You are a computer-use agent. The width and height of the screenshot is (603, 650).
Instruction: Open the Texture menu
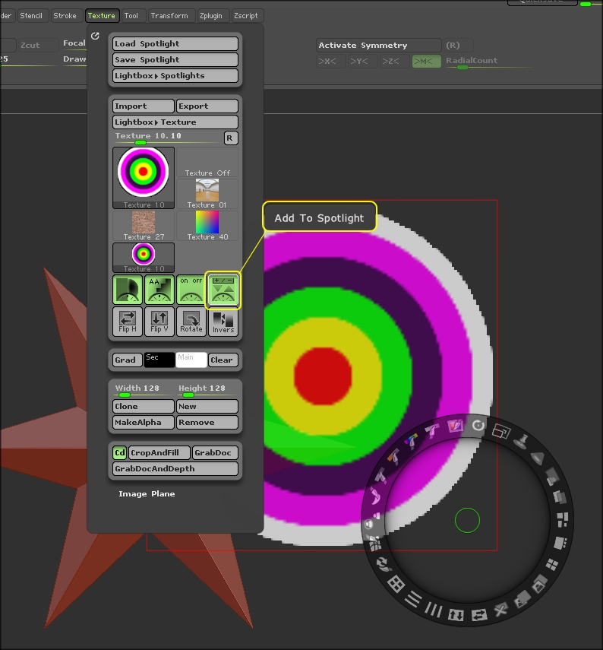point(102,16)
